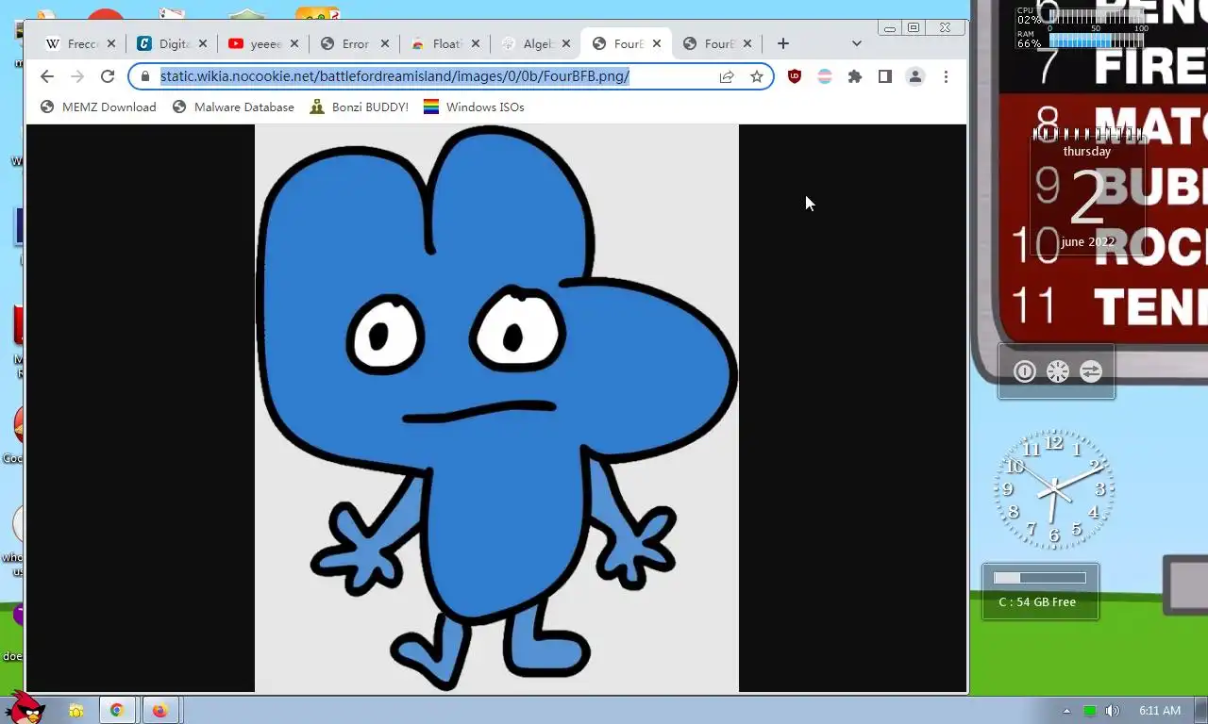Click the forward navigation arrow
This screenshot has width=1208, height=724.
(x=77, y=76)
